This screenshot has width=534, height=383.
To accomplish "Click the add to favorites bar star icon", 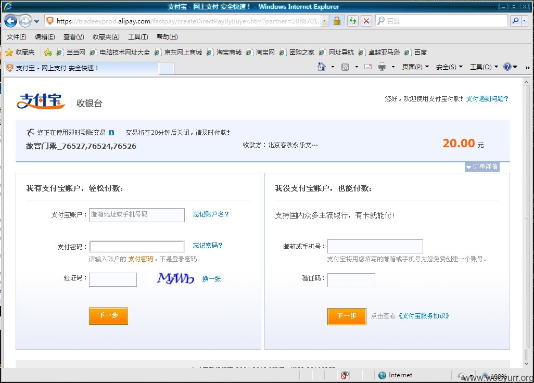I will 48,52.
